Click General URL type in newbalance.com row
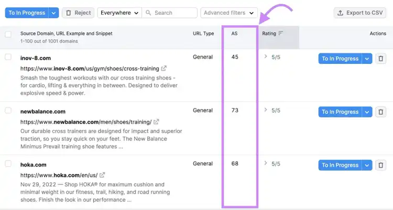This screenshot has height=210, width=393. [203, 110]
